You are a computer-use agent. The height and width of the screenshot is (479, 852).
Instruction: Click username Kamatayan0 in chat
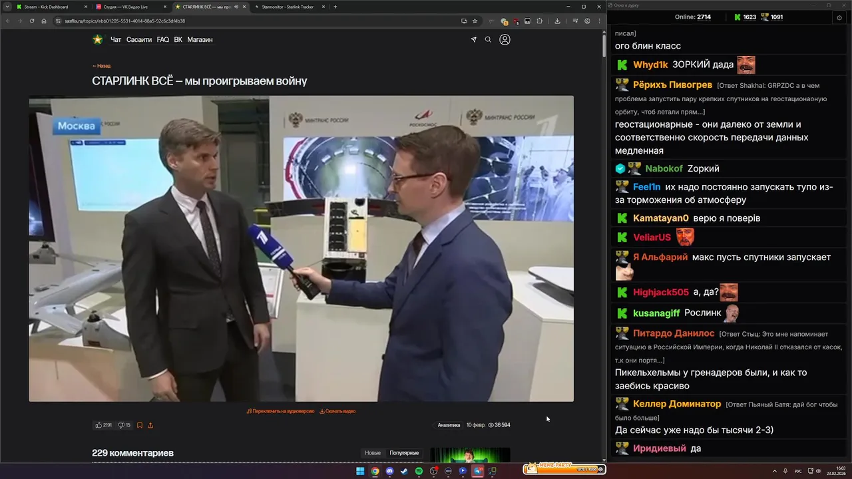point(660,218)
